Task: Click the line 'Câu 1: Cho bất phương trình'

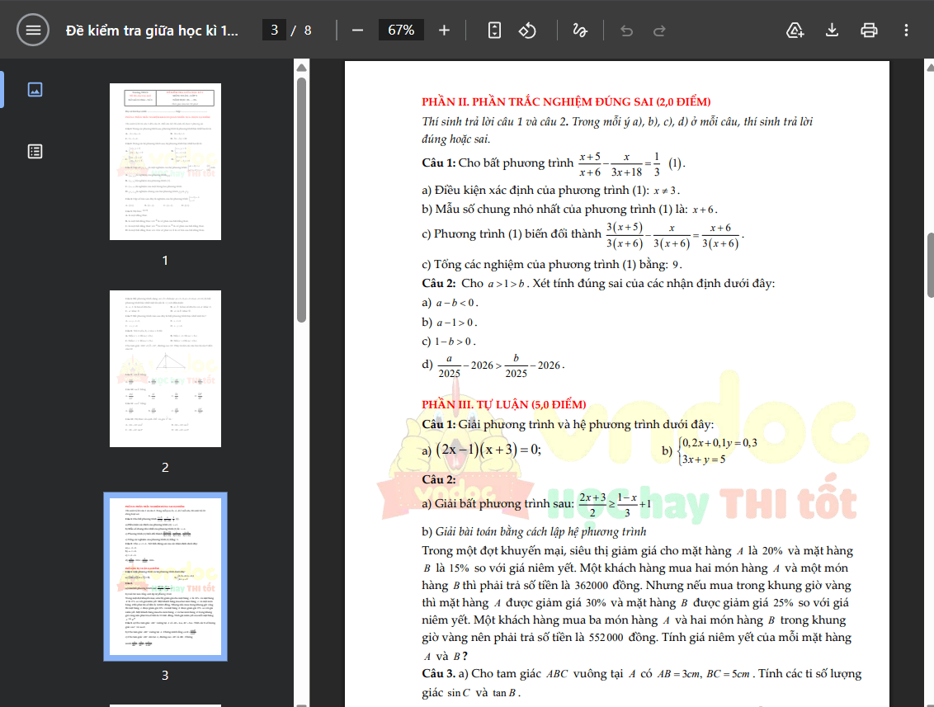Action: click(554, 164)
